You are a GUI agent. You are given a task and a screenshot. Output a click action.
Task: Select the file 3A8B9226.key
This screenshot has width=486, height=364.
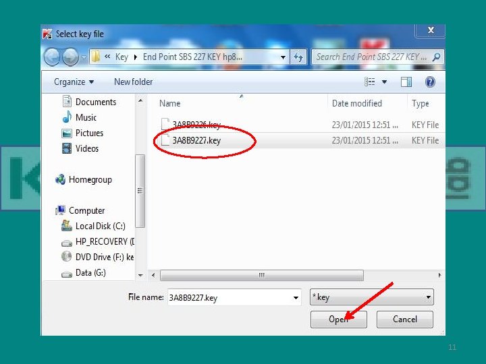196,125
